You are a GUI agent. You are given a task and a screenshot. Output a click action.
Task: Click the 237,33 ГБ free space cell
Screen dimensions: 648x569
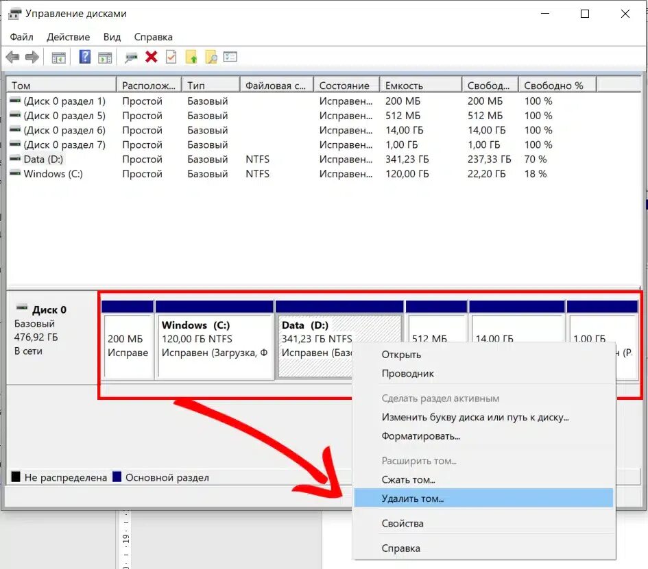tap(490, 160)
